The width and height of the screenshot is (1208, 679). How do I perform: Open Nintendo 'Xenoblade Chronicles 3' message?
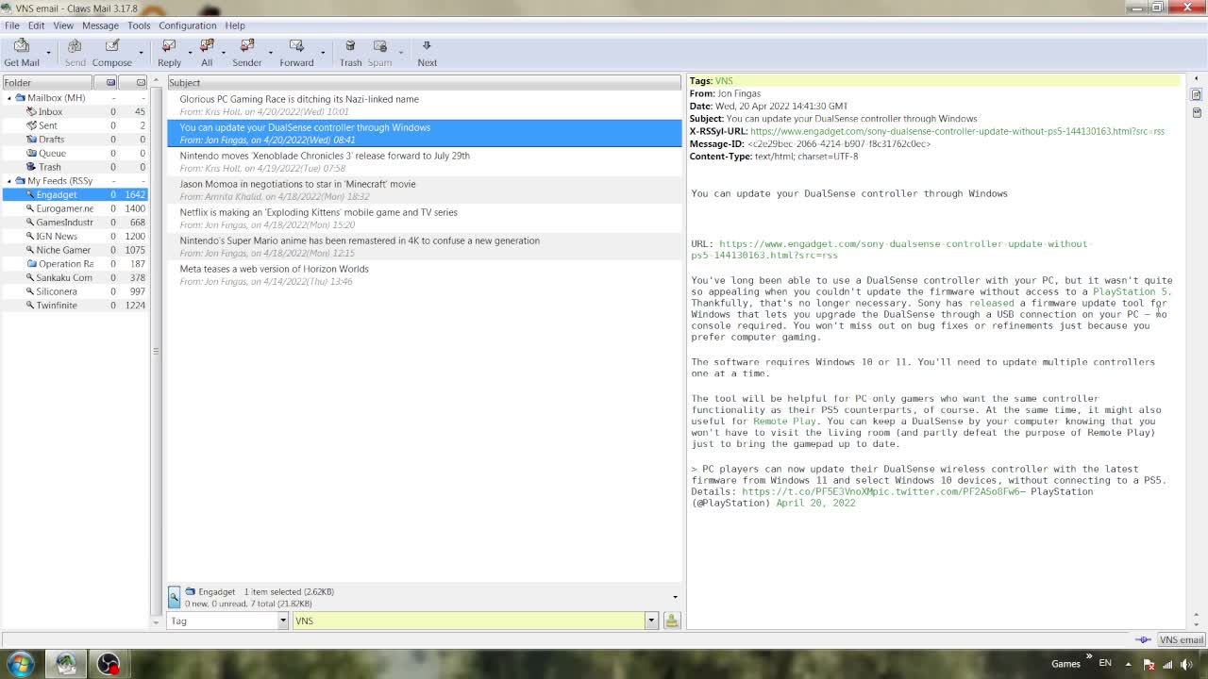pos(424,161)
